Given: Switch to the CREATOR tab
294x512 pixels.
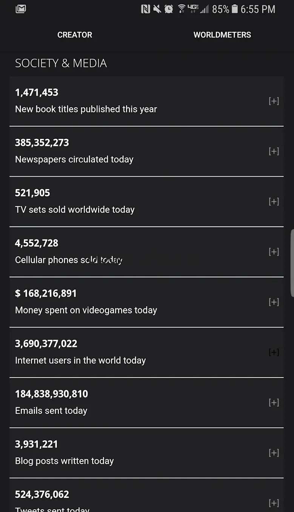Looking at the screenshot, I should click(75, 35).
